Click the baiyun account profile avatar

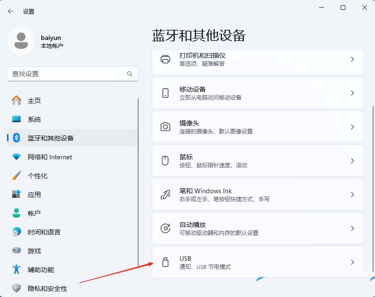pyautogui.click(x=21, y=41)
